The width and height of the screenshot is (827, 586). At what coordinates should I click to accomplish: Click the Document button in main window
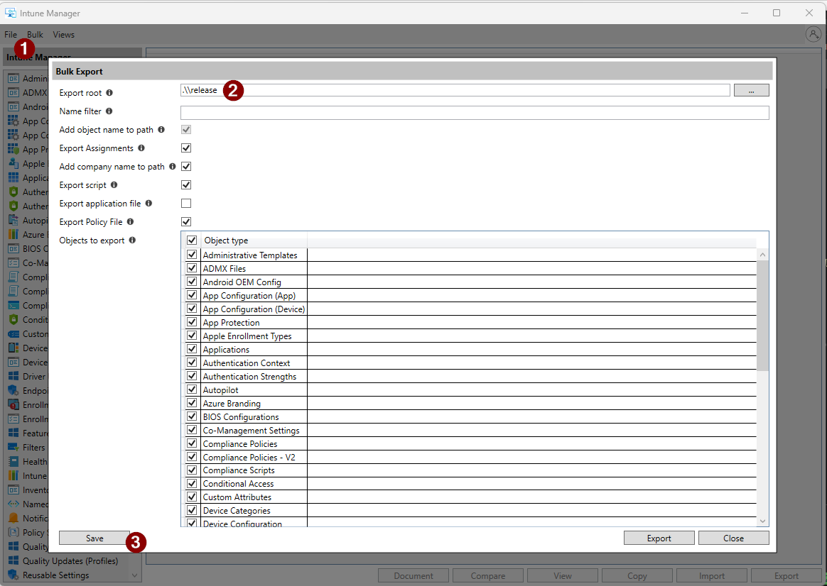coord(413,576)
